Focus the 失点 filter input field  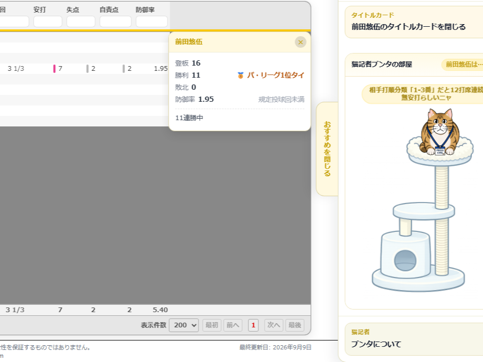(81, 22)
